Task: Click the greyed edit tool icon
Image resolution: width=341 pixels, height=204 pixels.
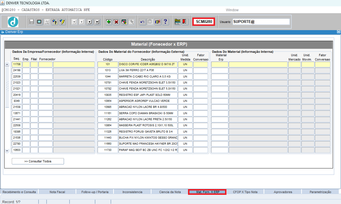Action: (x=131, y=22)
